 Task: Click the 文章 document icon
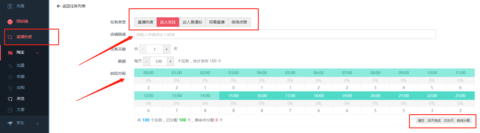10,110
